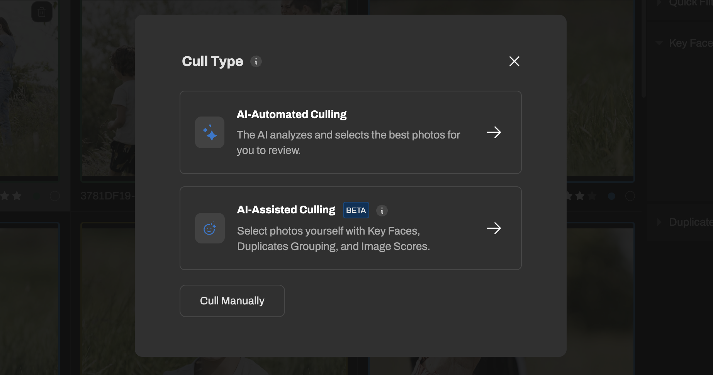This screenshot has width=713, height=375.
Task: Click the Cull Manually button
Action: tap(232, 301)
